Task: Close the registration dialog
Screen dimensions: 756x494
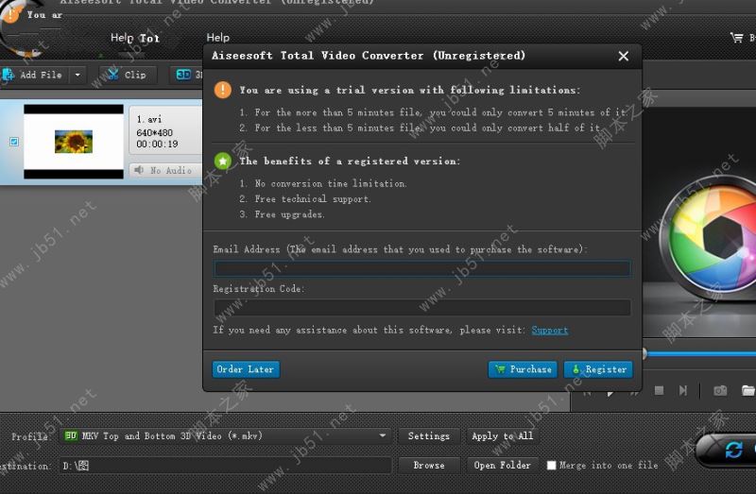Action: 623,57
